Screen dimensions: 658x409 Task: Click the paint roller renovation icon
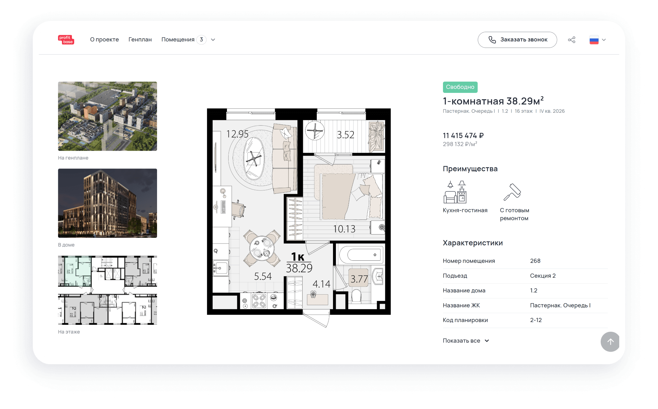[512, 192]
